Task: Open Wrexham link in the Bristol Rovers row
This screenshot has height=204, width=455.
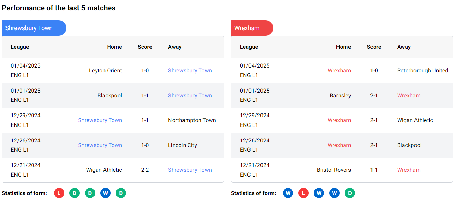Action: (409, 170)
